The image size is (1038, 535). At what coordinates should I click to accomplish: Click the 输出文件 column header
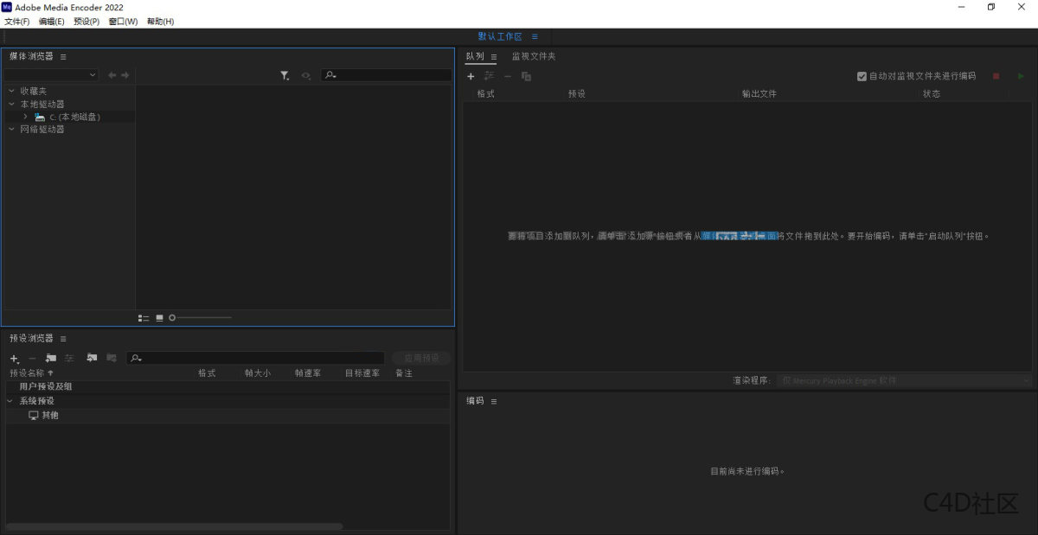coord(759,93)
